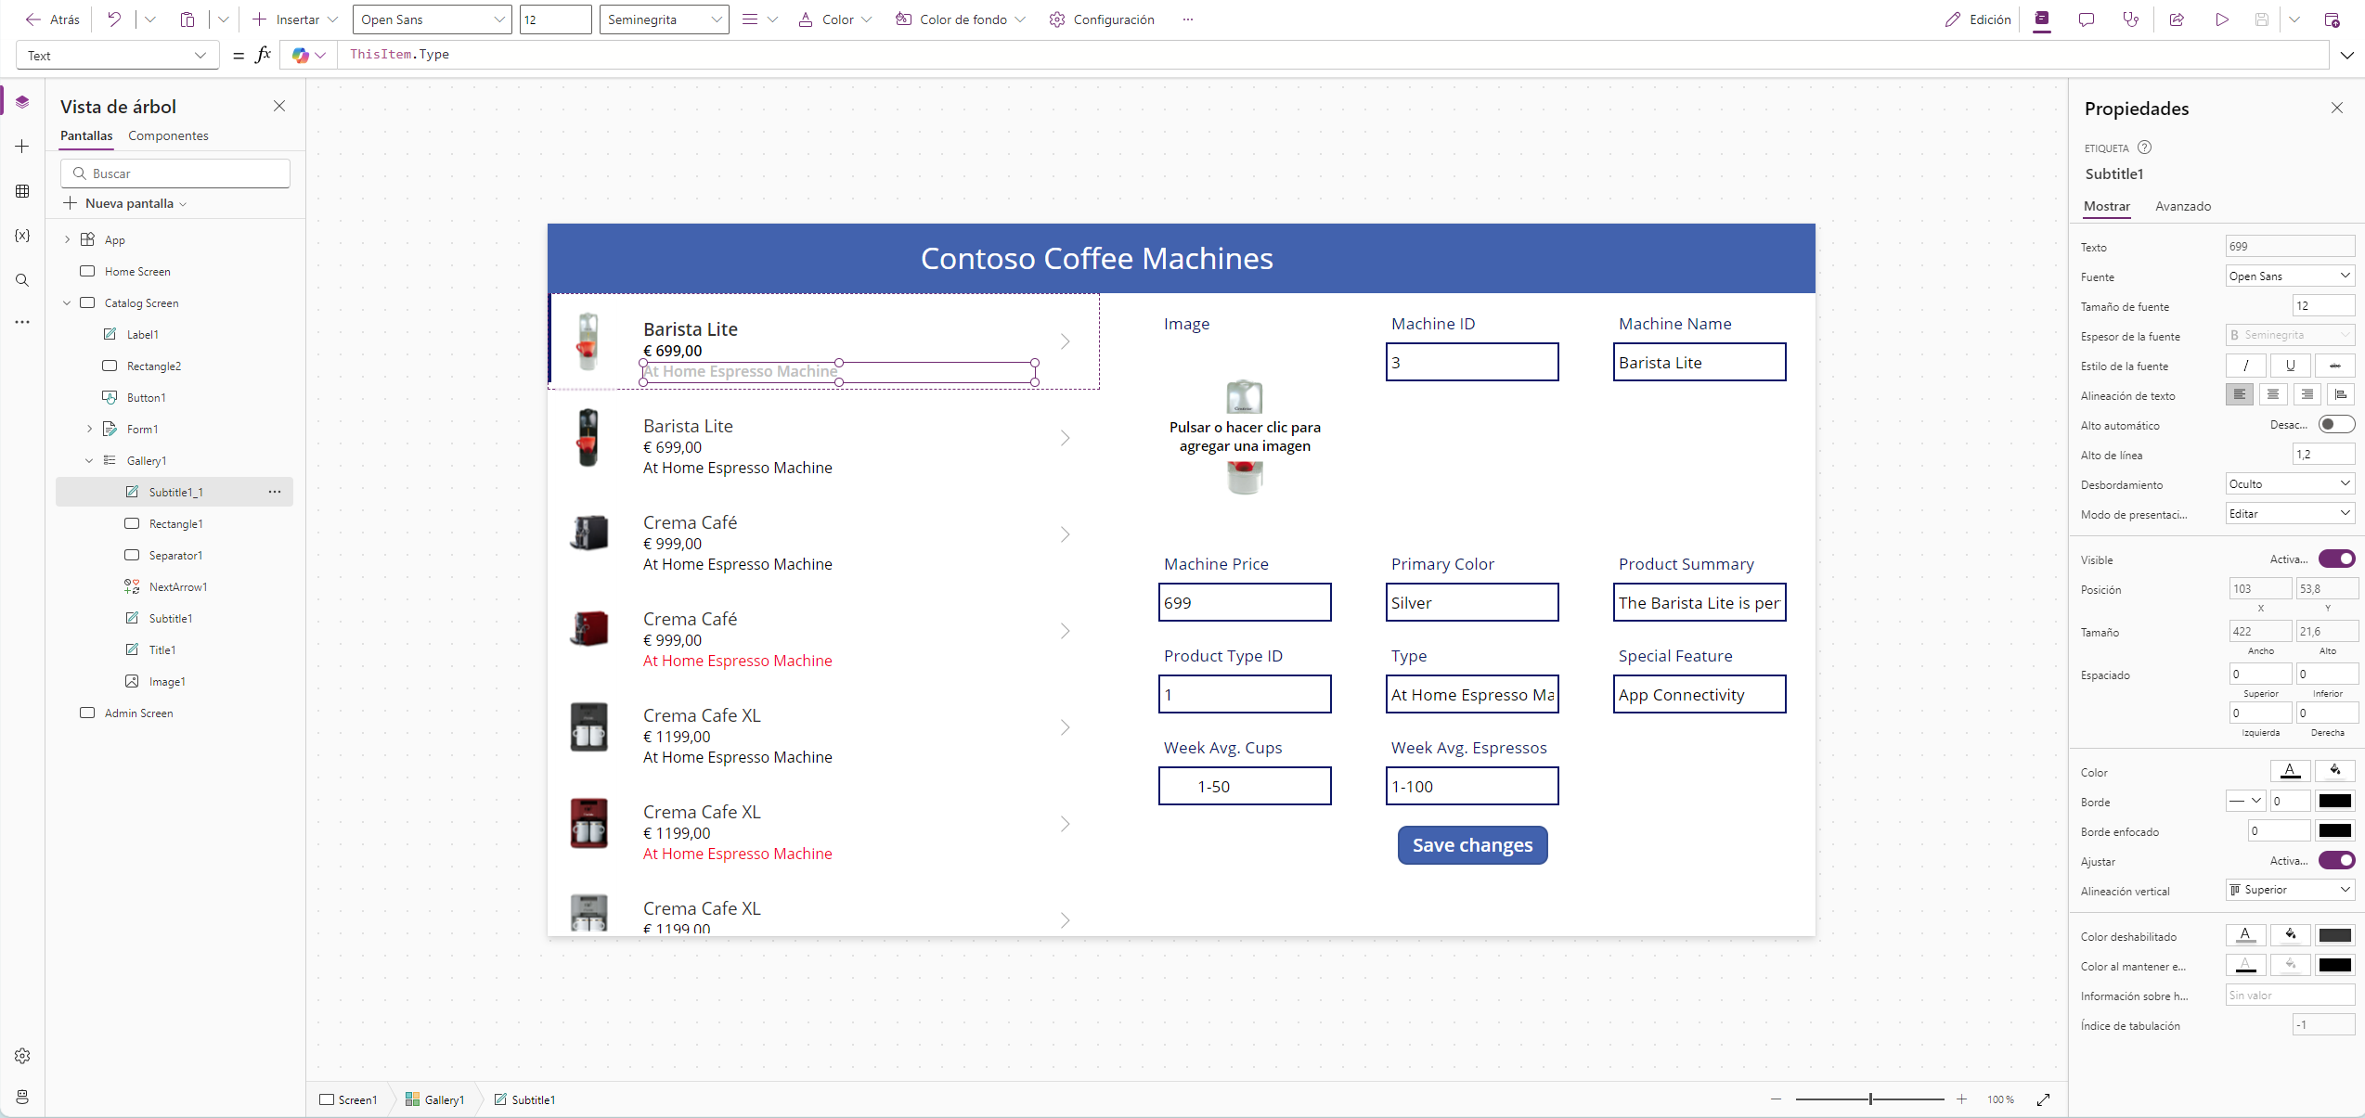The image size is (2365, 1118).
Task: Click the Undo icon in toolbar
Action: (x=114, y=19)
